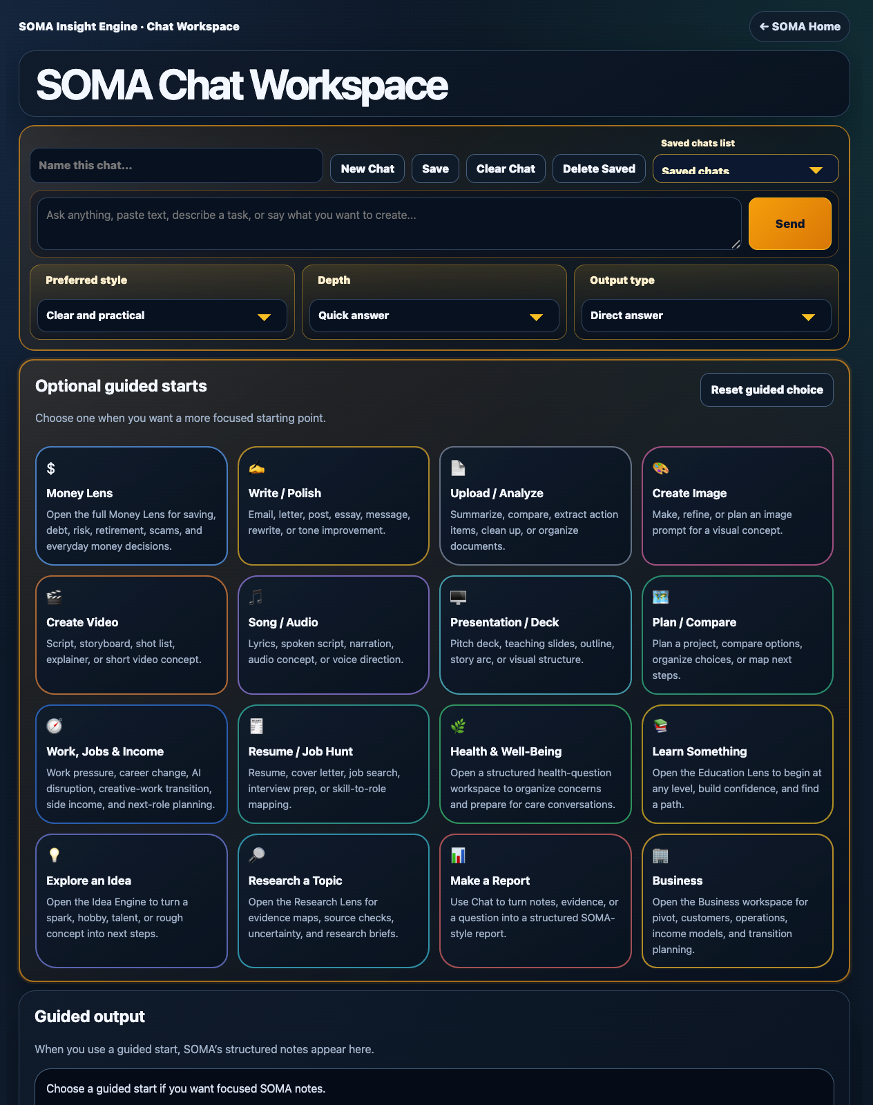Click the Saved chats list label
The height and width of the screenshot is (1105, 873).
[x=698, y=143]
